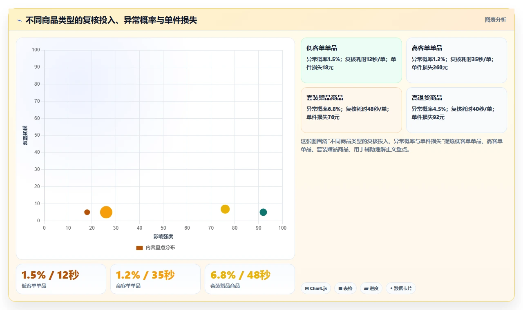Screen dimensions: 523x310
Task: Click the large orange bubble in the chart
Action: 106,212
